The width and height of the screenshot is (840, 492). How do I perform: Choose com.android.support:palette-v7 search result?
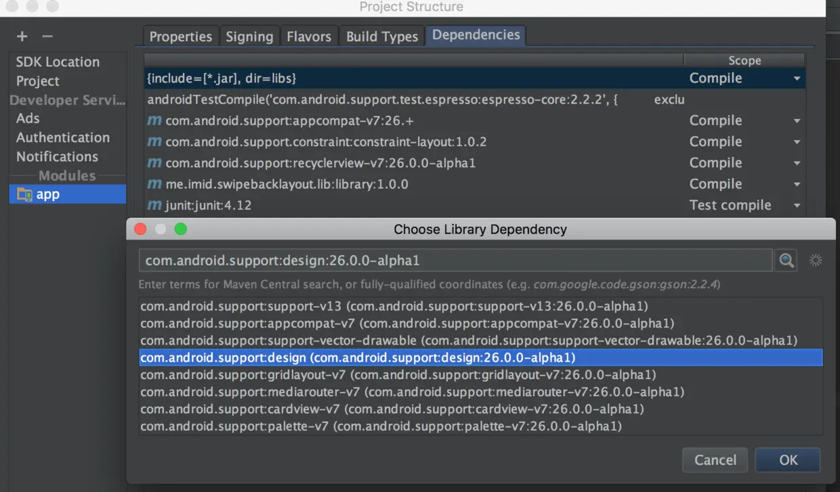point(381,426)
